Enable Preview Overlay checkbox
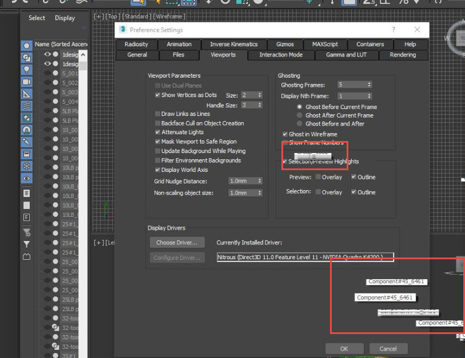This screenshot has width=465, height=358. click(x=318, y=177)
